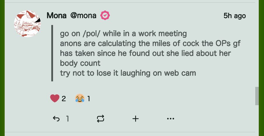The image size is (264, 136).
Task: Click the reply arrow icon
Action: click(56, 119)
